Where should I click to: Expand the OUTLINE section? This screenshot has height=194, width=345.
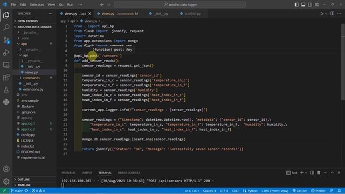34,179
